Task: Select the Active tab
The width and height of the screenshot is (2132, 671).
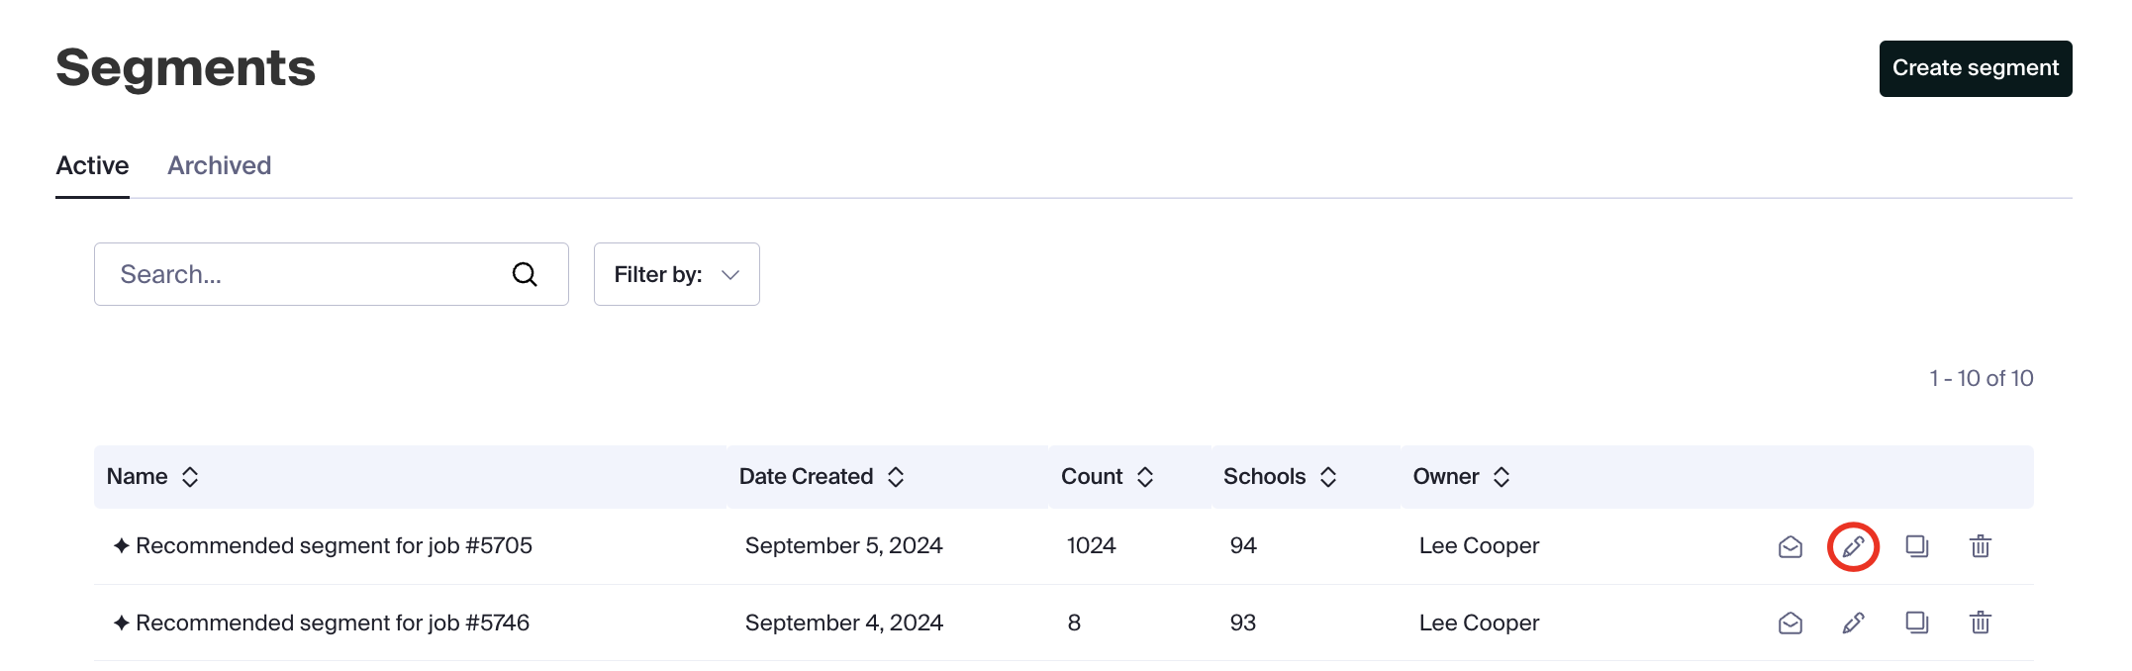Action: pyautogui.click(x=92, y=165)
